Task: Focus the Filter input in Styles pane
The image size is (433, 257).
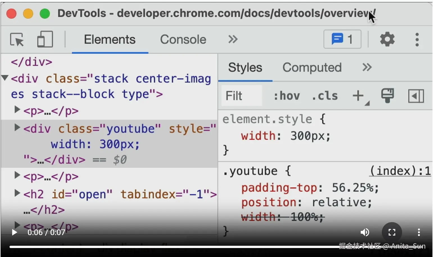Action: point(242,96)
